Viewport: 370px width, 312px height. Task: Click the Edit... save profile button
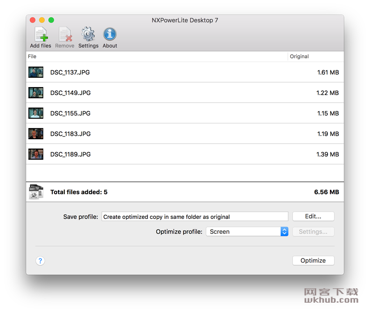click(313, 217)
